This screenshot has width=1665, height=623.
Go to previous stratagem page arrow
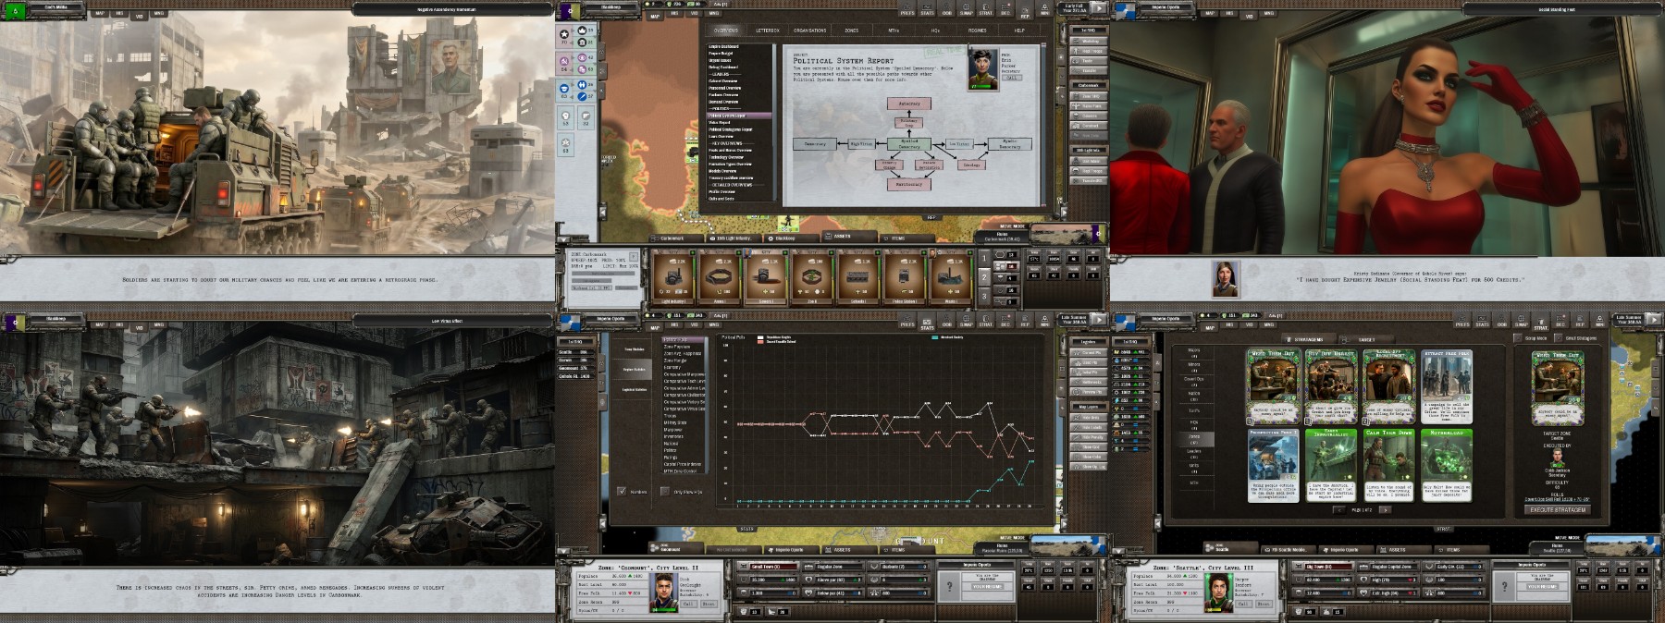click(1339, 510)
